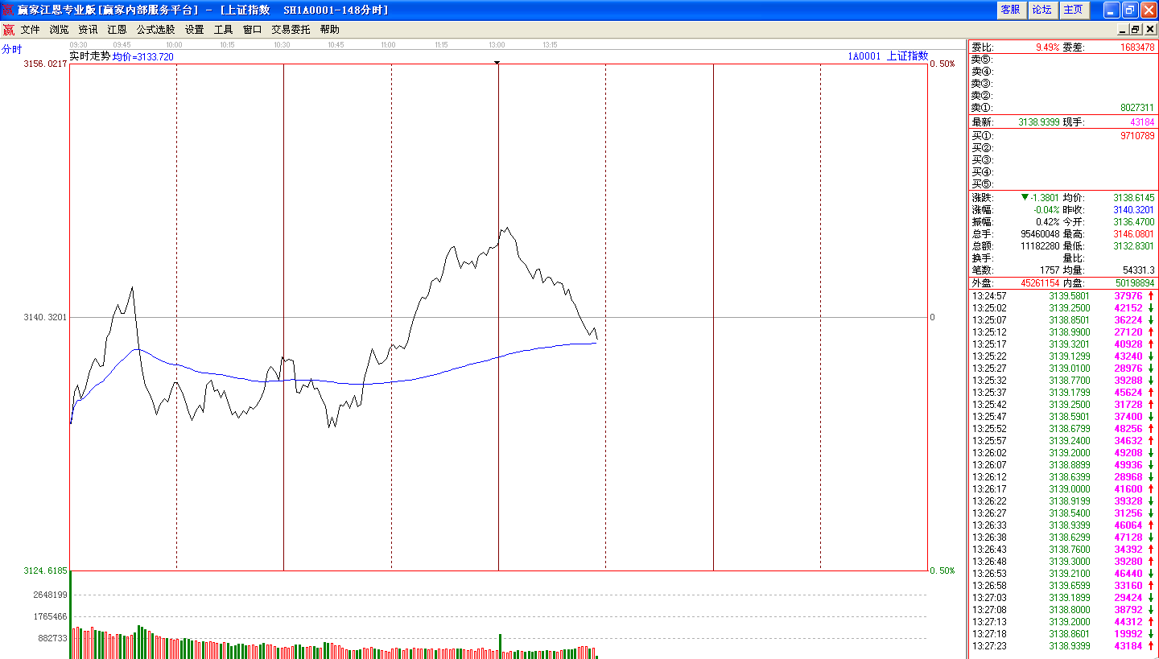Click the black triangle marker at 13:00

click(497, 62)
